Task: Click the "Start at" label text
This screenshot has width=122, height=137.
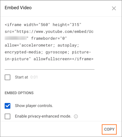Action: coord(21,77)
